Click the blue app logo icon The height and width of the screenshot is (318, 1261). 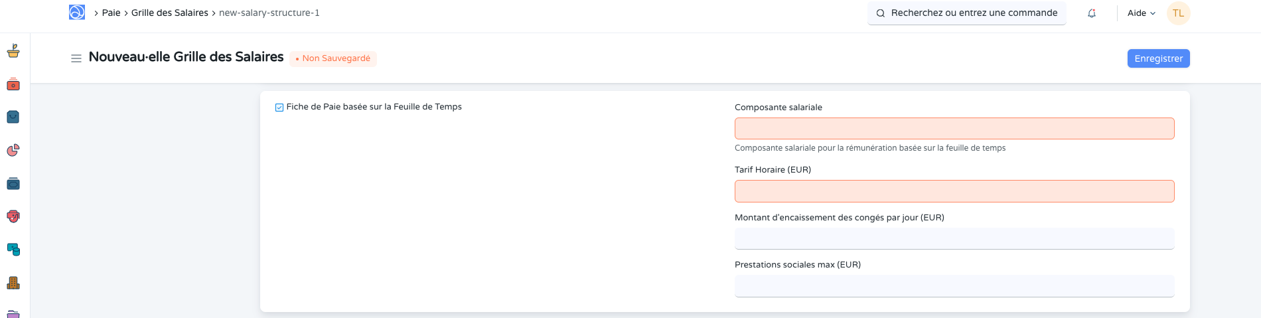pyautogui.click(x=77, y=13)
